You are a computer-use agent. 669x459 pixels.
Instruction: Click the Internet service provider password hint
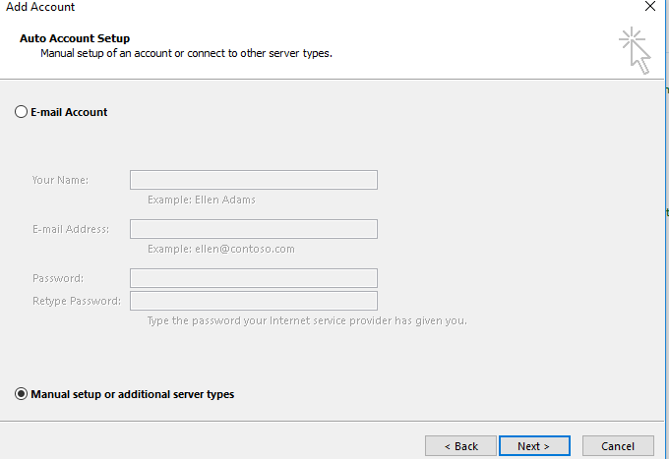pos(307,320)
